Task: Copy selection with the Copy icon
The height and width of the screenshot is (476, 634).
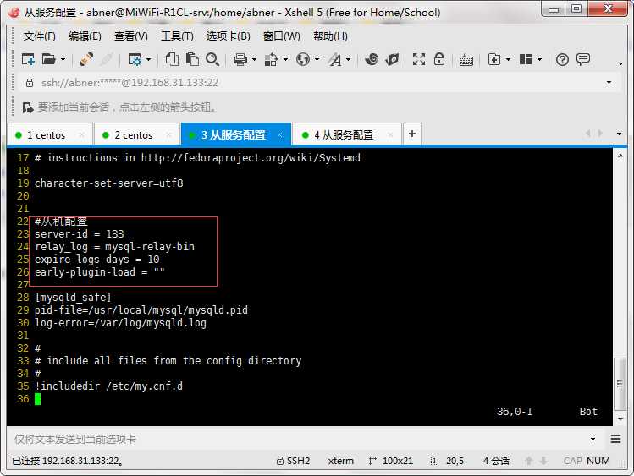Action: (x=172, y=60)
